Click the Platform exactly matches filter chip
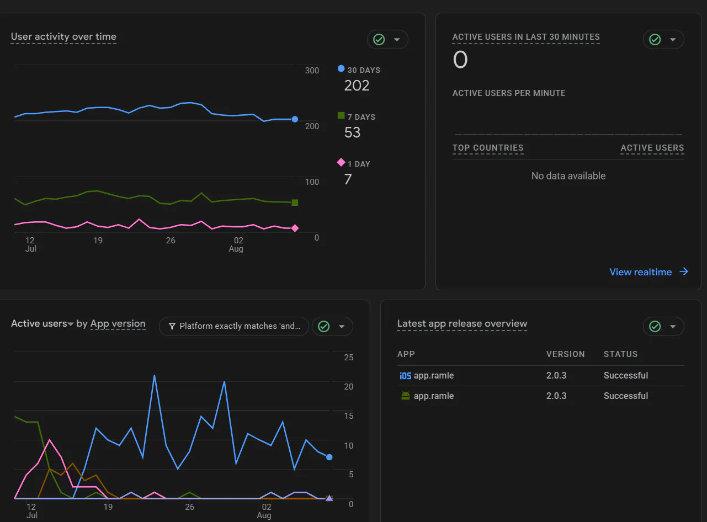Viewport: 707px width, 522px height. pos(233,327)
